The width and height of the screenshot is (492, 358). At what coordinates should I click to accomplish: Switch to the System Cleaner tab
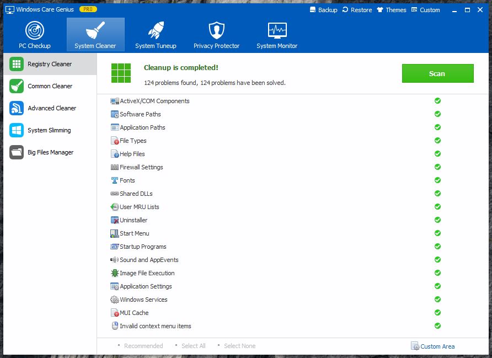(95, 34)
